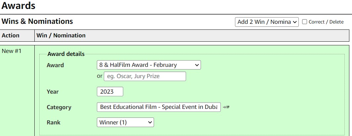Click the Category field label
The width and height of the screenshot is (352, 136).
point(59,107)
